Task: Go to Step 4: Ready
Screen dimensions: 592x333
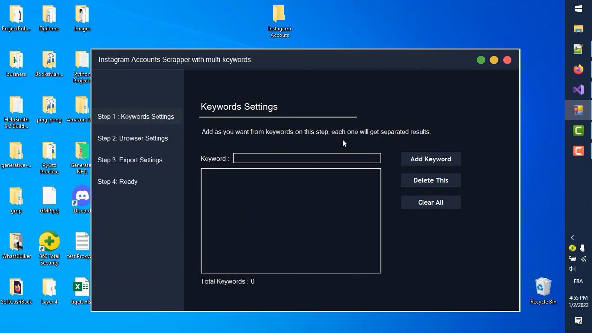Action: [117, 182]
